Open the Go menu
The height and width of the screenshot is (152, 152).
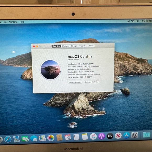coord(5,22)
